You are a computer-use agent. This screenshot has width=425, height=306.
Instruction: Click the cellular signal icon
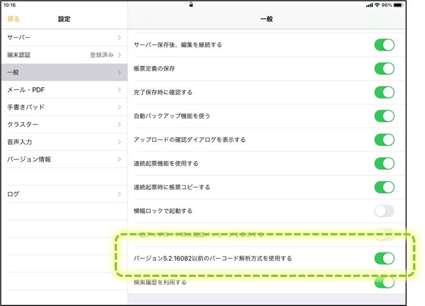coord(370,5)
